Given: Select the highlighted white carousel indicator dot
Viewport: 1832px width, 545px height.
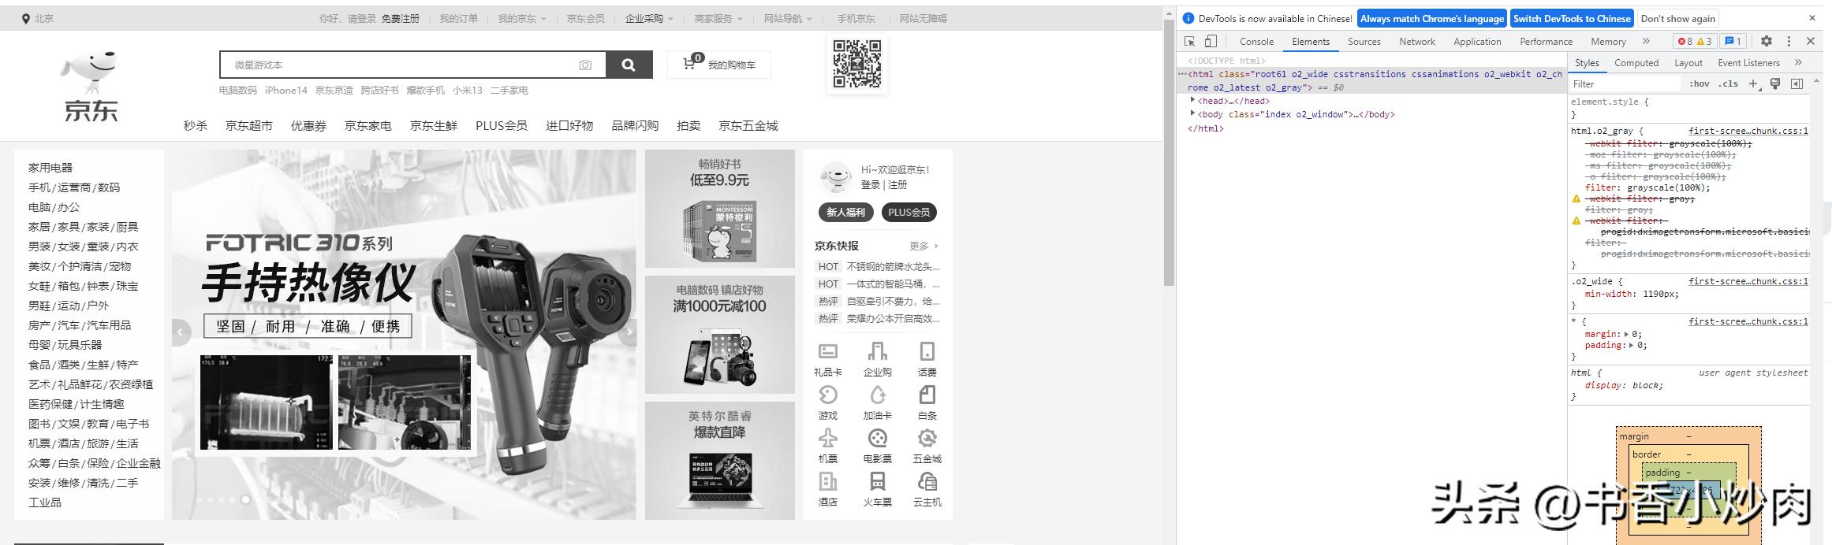Looking at the screenshot, I should click(245, 499).
